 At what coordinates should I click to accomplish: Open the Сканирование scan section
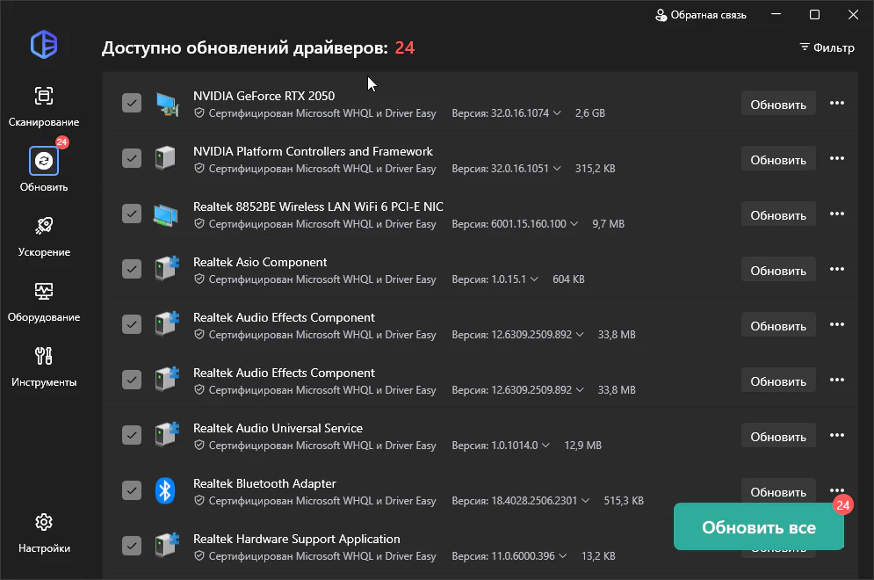[44, 106]
